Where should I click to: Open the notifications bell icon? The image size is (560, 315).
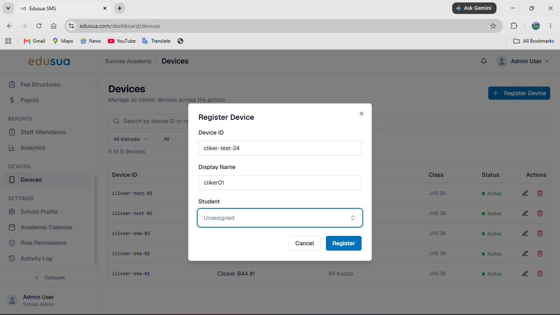tap(484, 61)
